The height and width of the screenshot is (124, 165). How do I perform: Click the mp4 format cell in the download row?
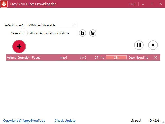64,58
